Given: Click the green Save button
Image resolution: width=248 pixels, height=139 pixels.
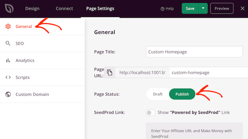Looking at the screenshot, I should pos(190,8).
